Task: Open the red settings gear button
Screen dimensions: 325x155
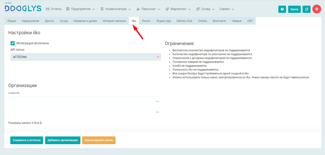Action: click(317, 9)
